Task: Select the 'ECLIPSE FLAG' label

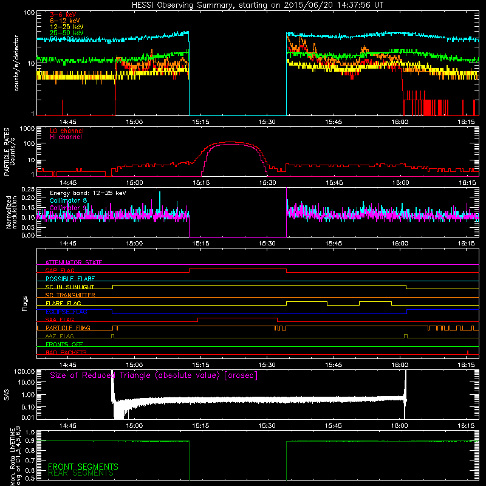Action: point(66,312)
